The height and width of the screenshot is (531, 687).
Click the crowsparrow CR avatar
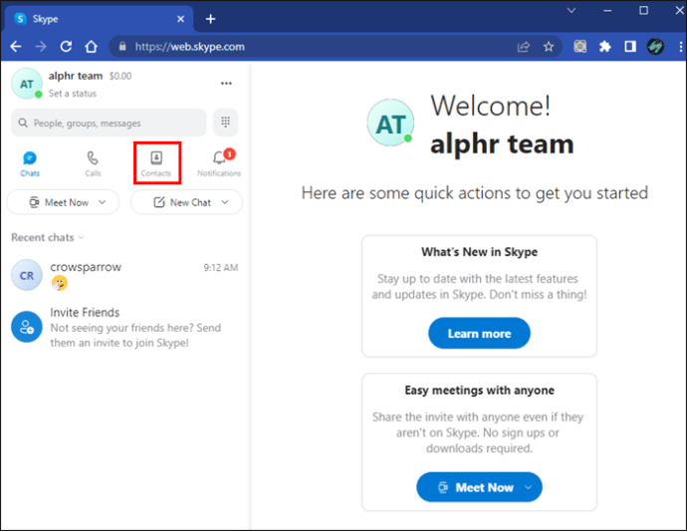click(26, 275)
